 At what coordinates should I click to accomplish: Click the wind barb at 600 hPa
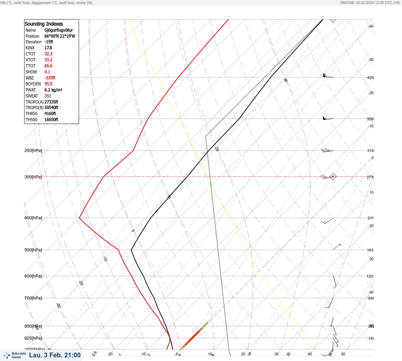[335, 282]
